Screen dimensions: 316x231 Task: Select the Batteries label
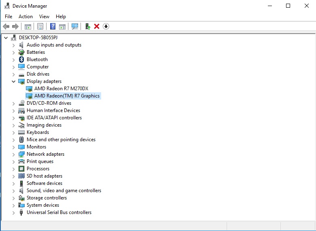click(36, 52)
